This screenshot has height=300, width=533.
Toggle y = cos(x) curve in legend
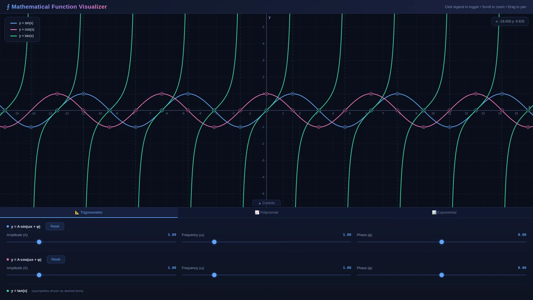point(22,30)
